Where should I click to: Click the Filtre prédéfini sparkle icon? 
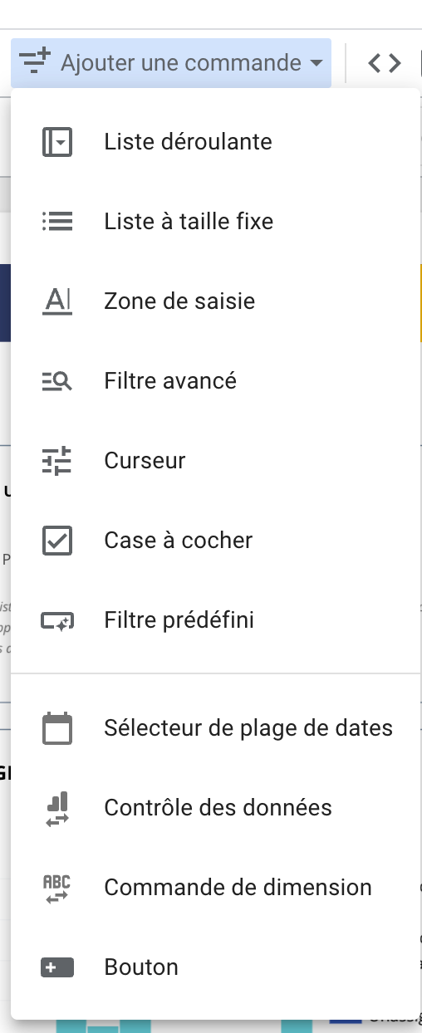point(57,620)
